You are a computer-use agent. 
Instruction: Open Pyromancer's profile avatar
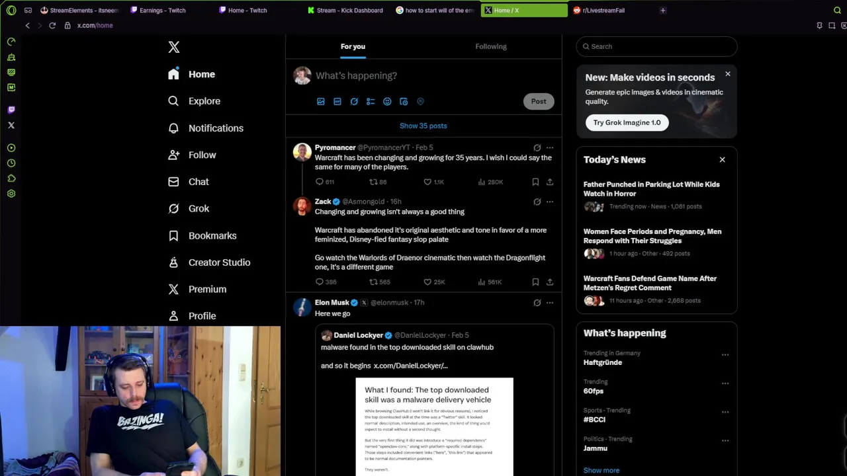(302, 152)
